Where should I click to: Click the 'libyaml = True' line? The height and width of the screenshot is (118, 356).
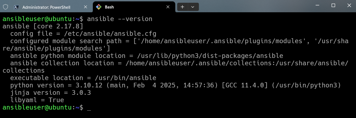coord(37,100)
